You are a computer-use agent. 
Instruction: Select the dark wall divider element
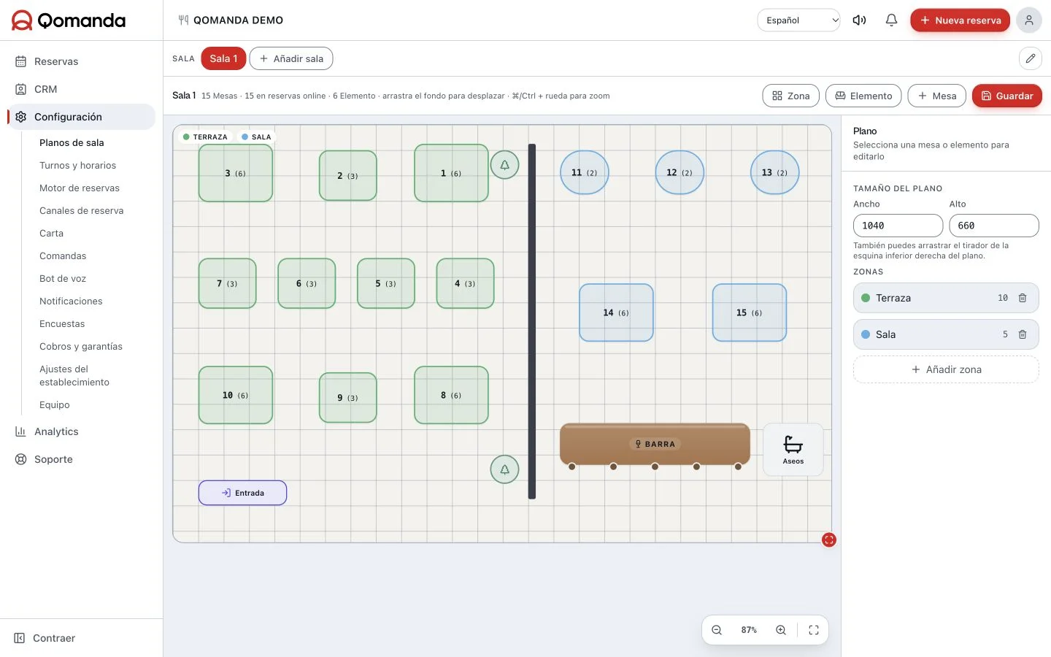point(532,321)
